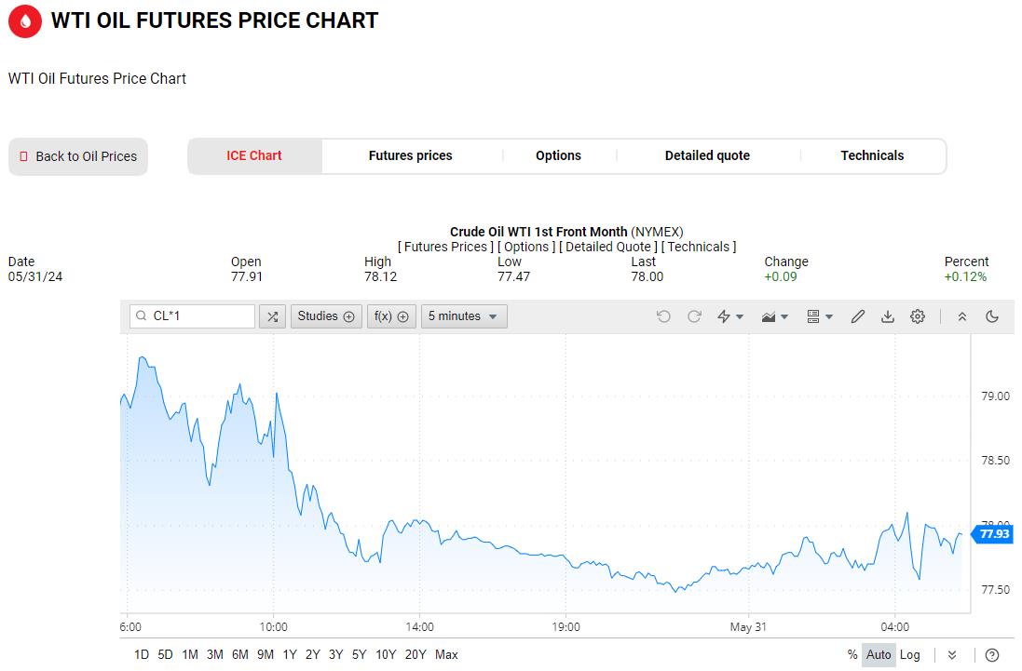Click the redo arrow in chart toolbar
Viewport: 1022px width, 671px height.
coord(694,316)
